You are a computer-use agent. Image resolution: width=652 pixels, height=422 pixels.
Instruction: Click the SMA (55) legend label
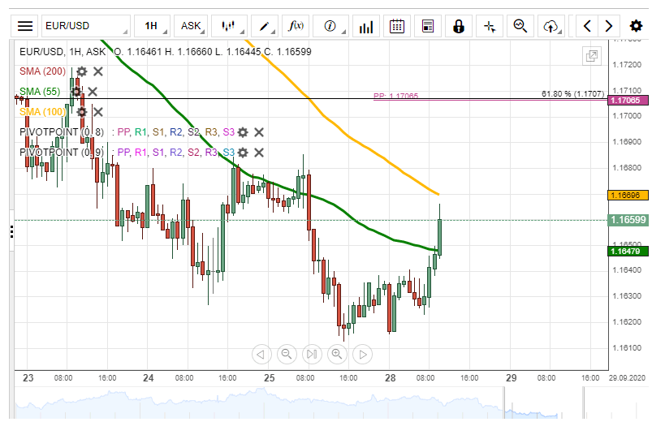(40, 92)
